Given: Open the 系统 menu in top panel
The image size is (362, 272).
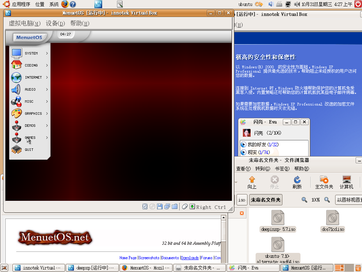Looking at the screenshot, I should point(54,4).
